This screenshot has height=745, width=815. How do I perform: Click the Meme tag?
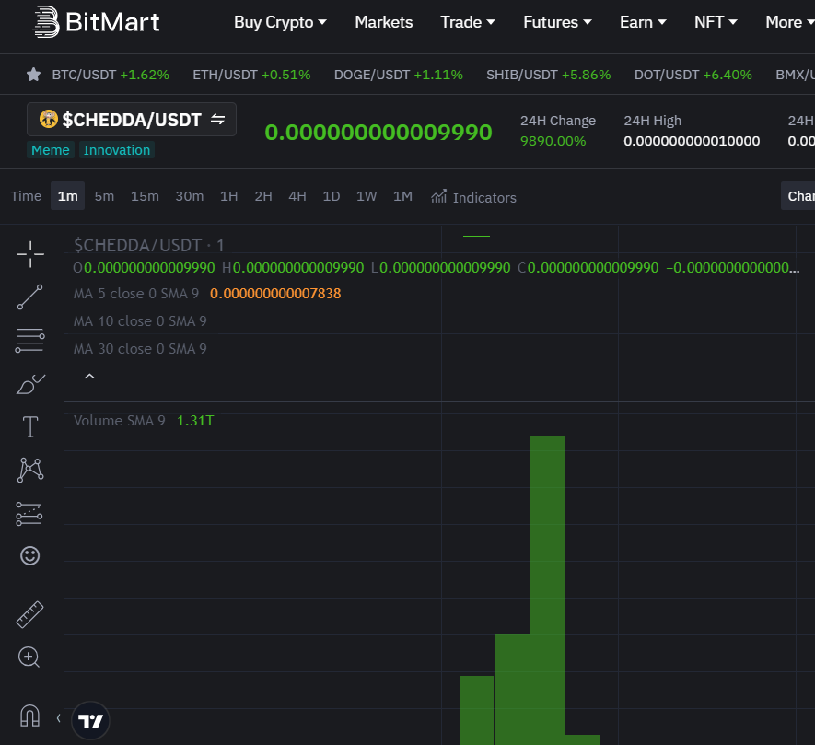[x=51, y=150]
